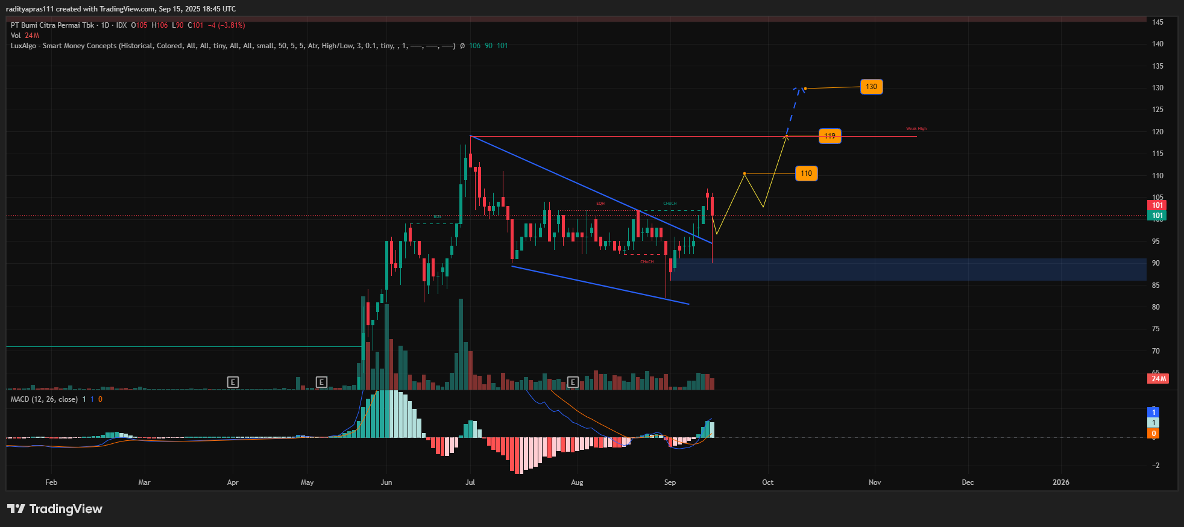Click 85 on the price axis

[1156, 285]
